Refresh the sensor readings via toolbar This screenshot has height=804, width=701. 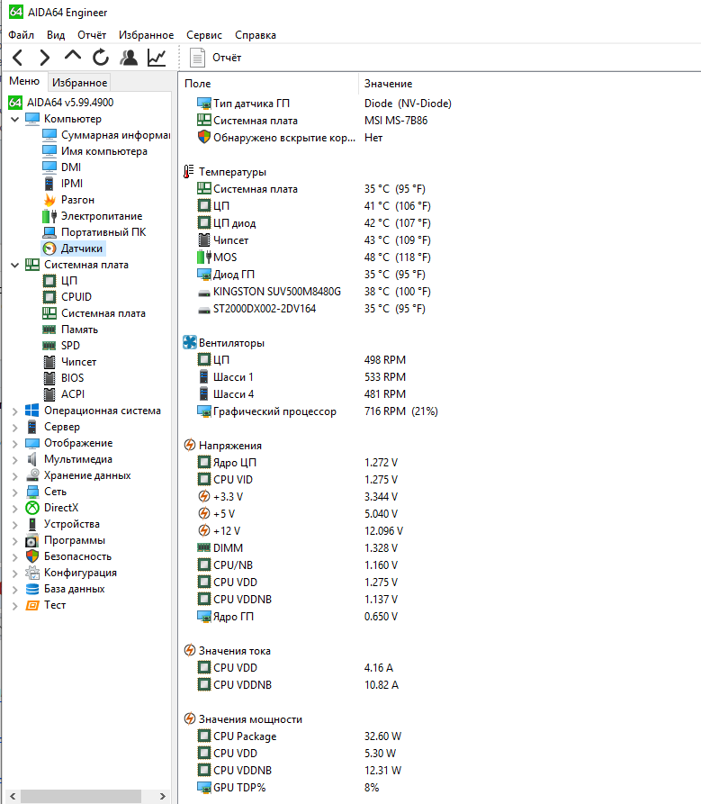(101, 58)
